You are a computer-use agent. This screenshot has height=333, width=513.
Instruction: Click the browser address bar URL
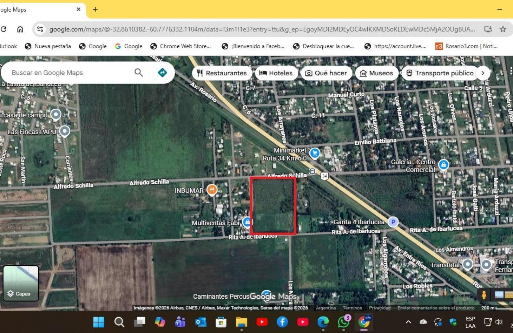coord(262,29)
